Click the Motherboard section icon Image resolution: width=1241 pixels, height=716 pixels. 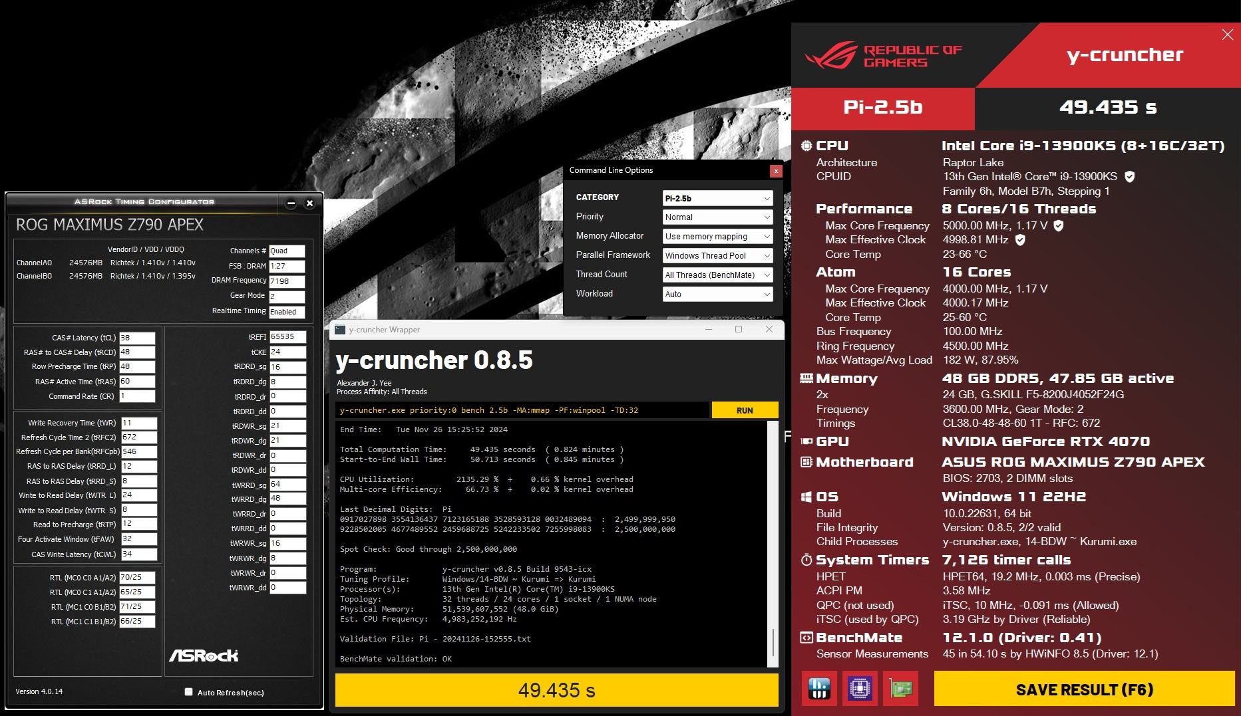coord(806,461)
